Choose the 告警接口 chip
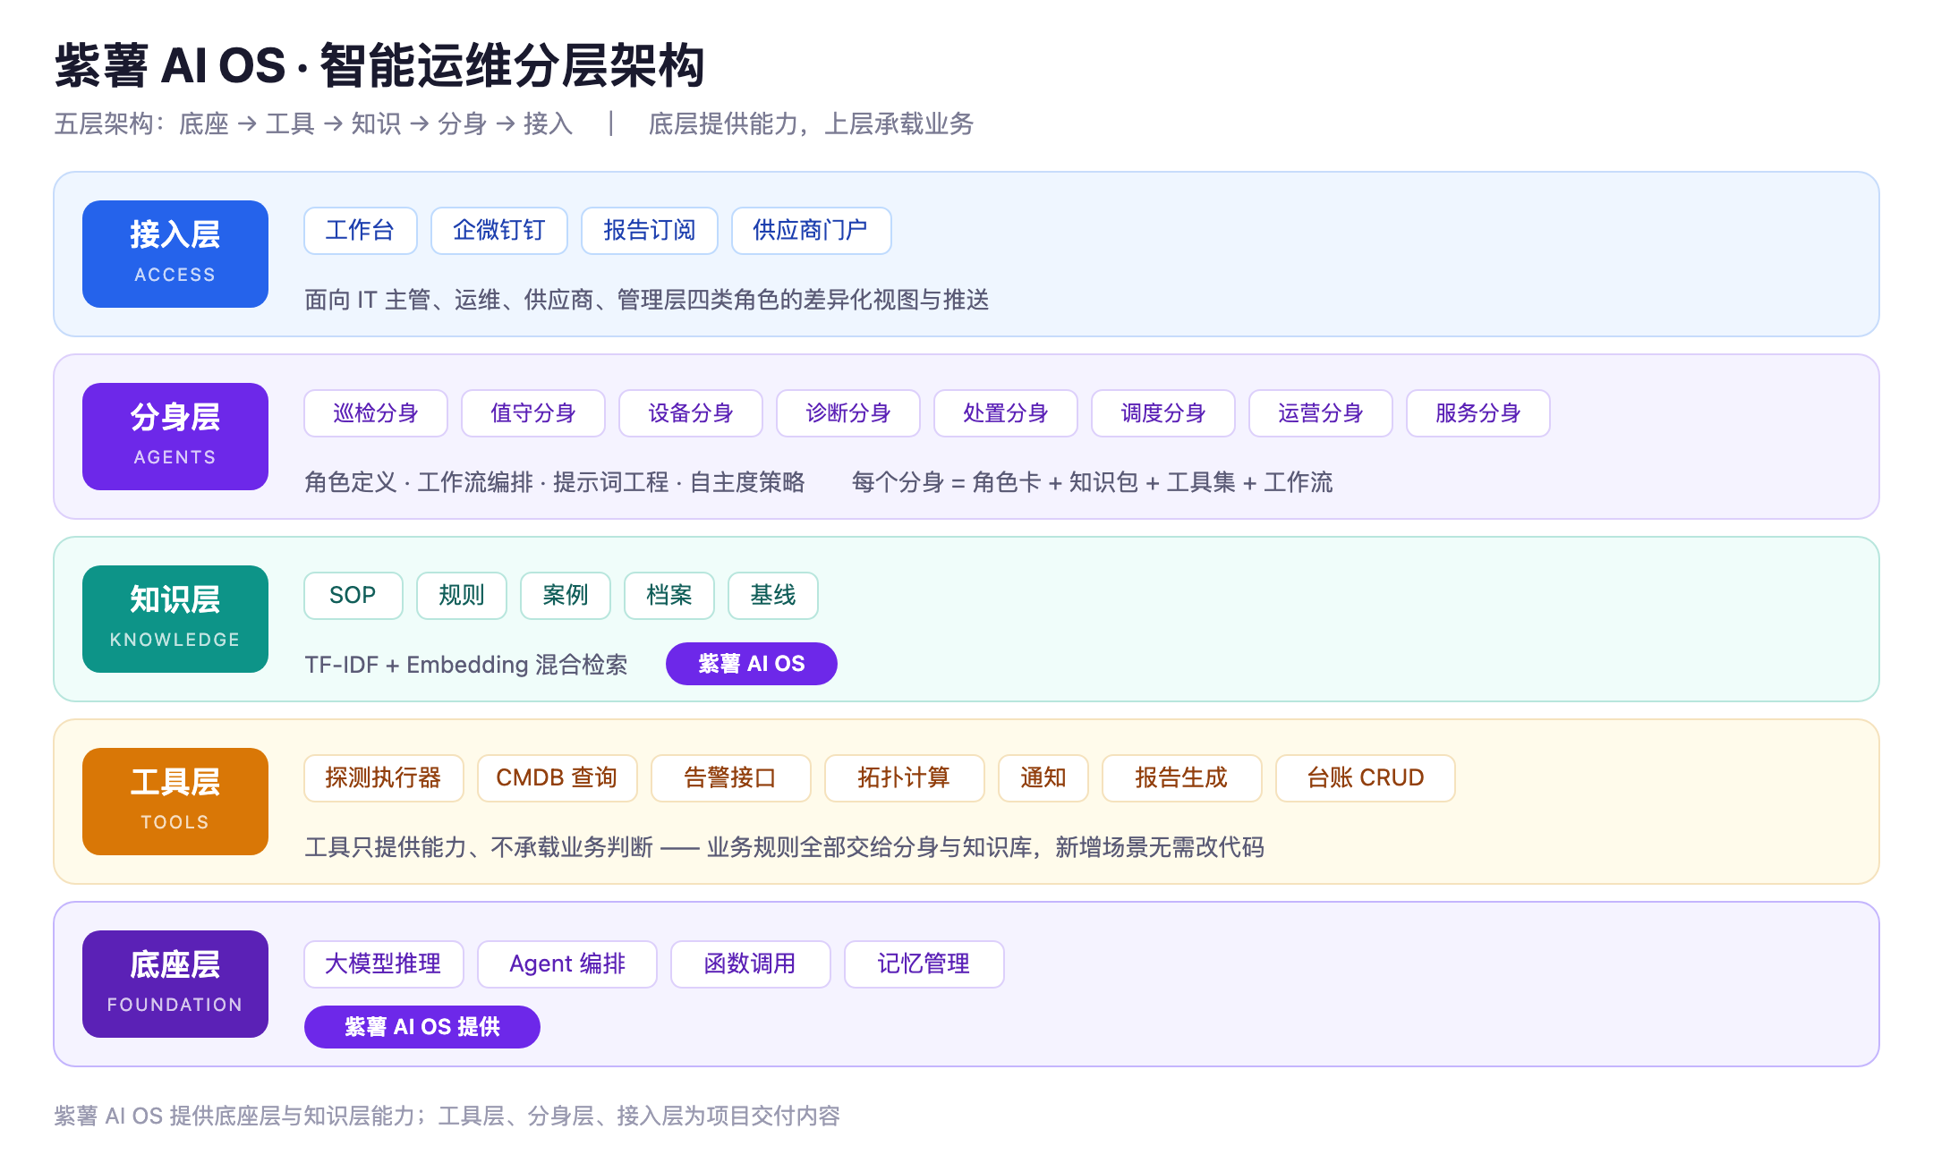Screen dimensions: 1933x1163 pos(731,778)
